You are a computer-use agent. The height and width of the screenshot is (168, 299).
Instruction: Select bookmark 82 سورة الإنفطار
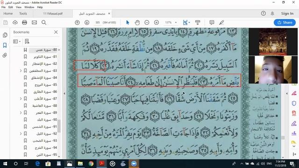pyautogui.click(x=44, y=64)
